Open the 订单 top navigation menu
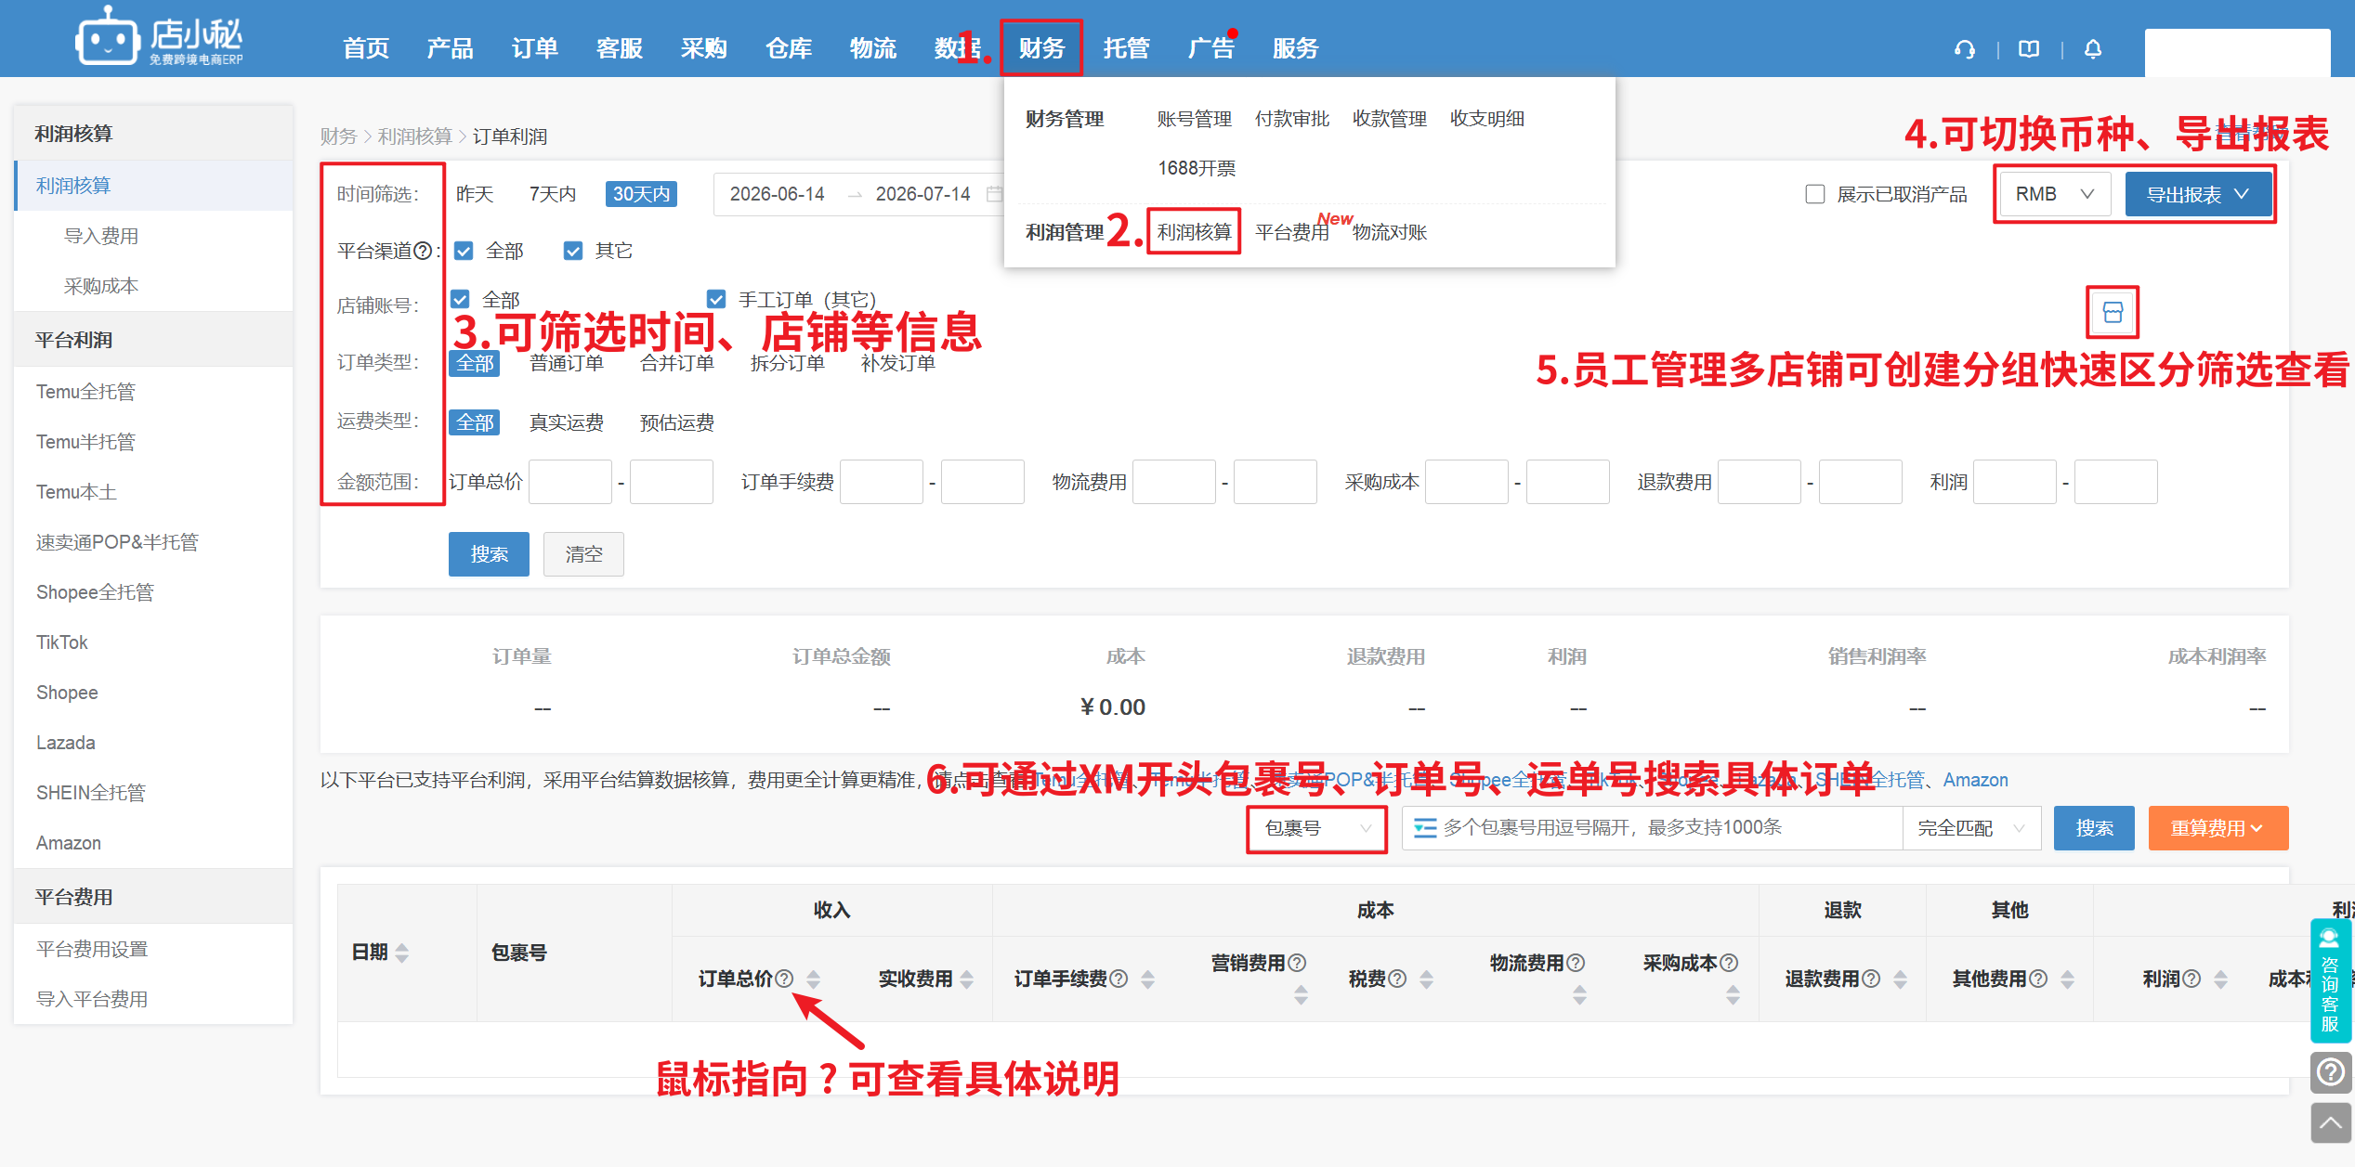Viewport: 2355px width, 1167px height. click(x=535, y=48)
